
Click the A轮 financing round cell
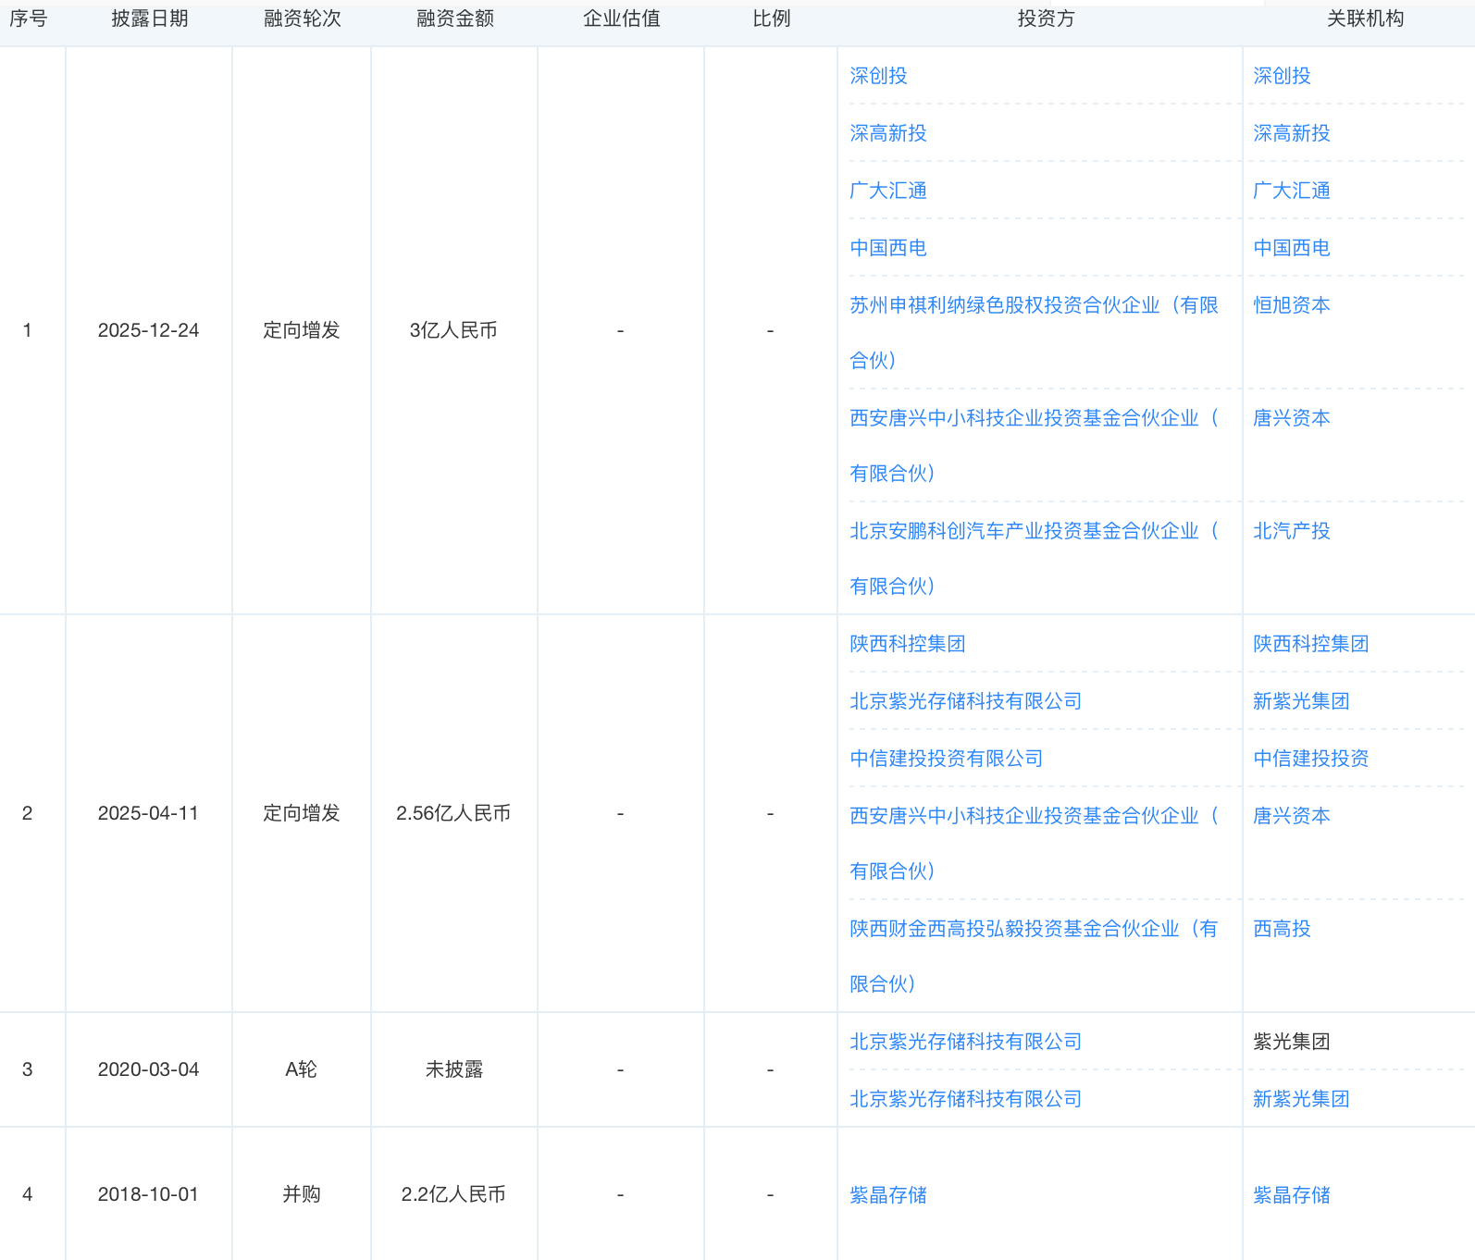[x=302, y=1069]
